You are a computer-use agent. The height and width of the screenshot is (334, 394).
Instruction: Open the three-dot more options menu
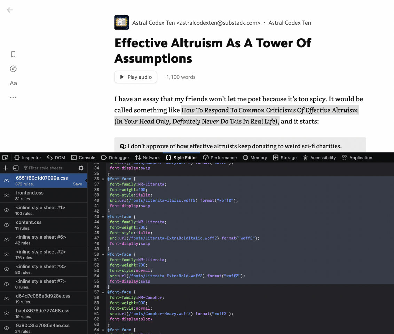13,98
